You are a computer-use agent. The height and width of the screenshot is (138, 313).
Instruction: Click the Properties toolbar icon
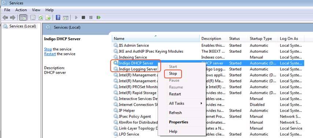33,18
